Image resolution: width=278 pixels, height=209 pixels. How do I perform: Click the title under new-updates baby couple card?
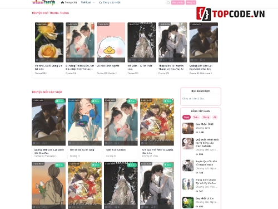(116, 150)
